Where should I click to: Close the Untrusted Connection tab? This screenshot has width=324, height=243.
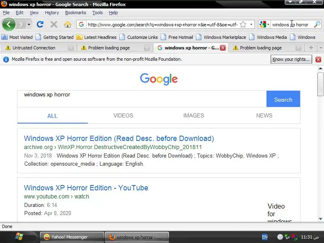(x=70, y=48)
